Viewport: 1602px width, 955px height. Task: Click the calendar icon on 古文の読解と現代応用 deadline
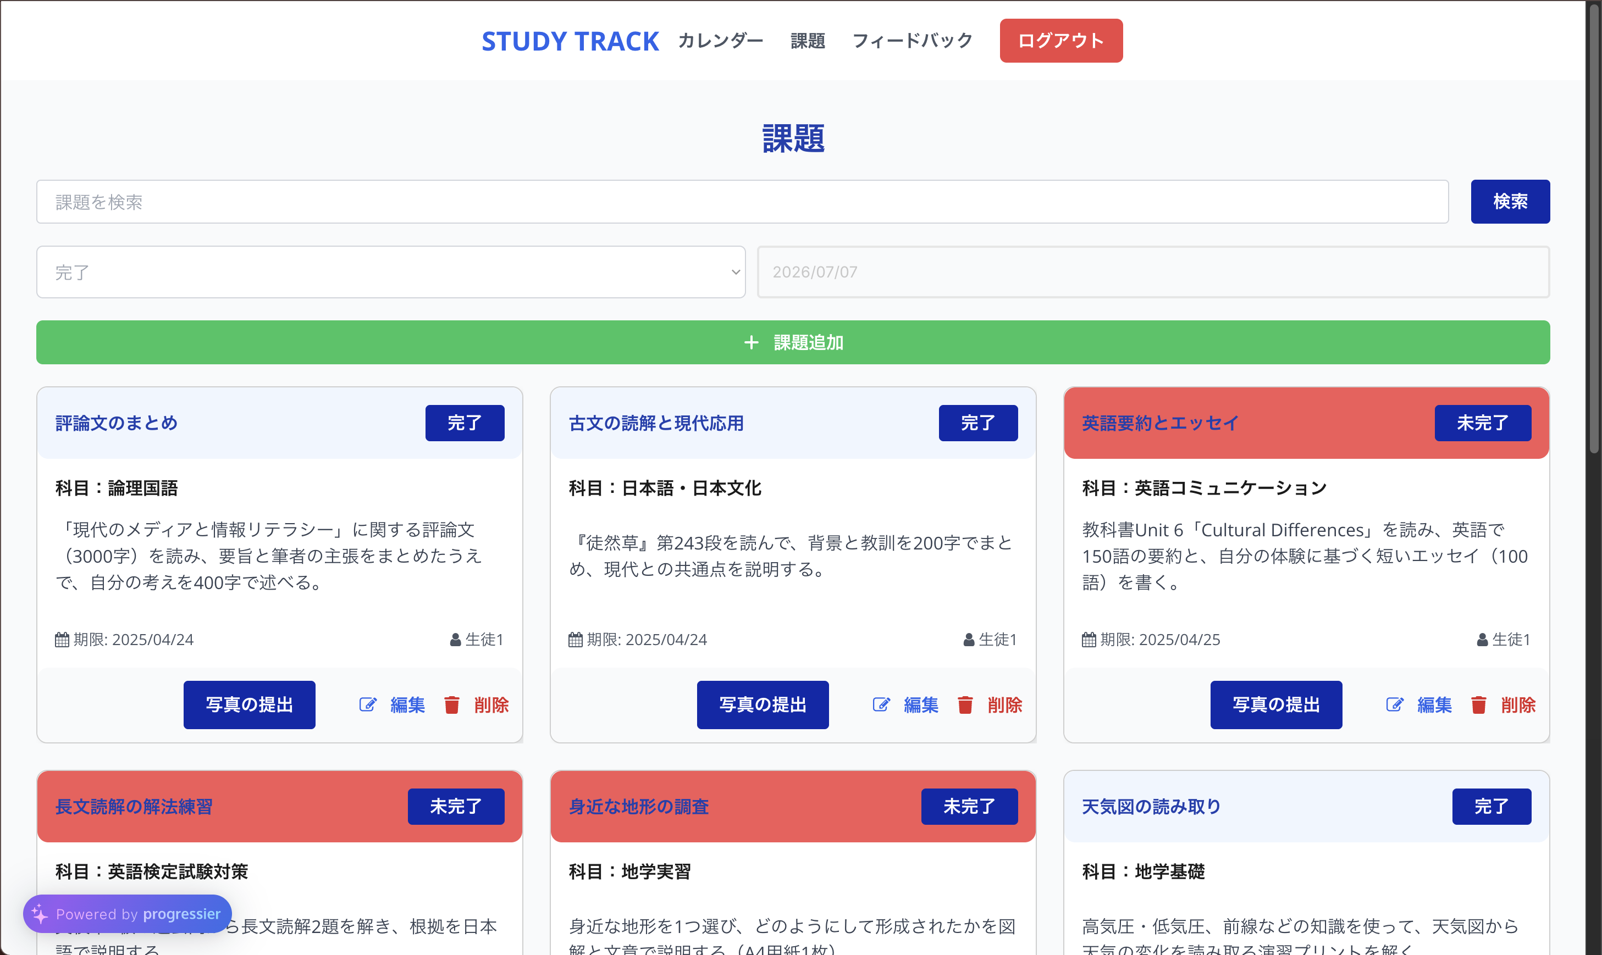(x=576, y=640)
